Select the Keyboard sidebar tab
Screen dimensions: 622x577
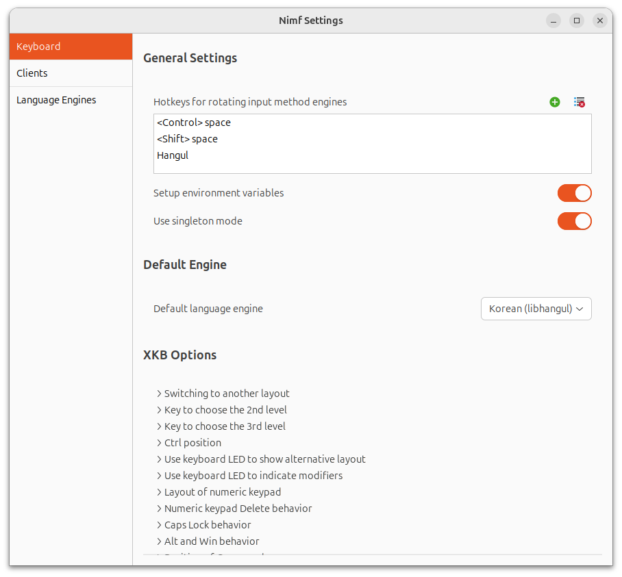coord(71,47)
